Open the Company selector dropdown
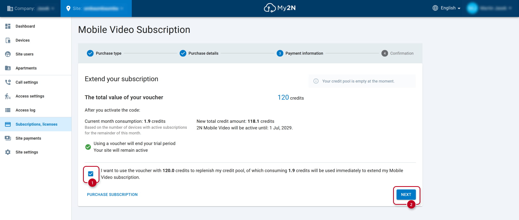519x220 pixels. pos(31,9)
